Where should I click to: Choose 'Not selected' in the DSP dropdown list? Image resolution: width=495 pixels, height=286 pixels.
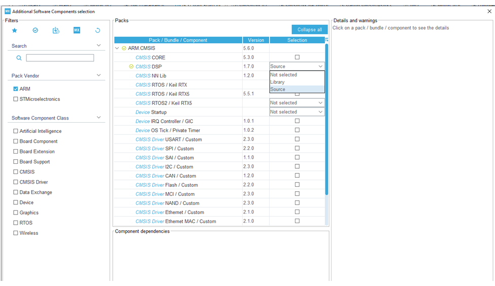[297, 75]
